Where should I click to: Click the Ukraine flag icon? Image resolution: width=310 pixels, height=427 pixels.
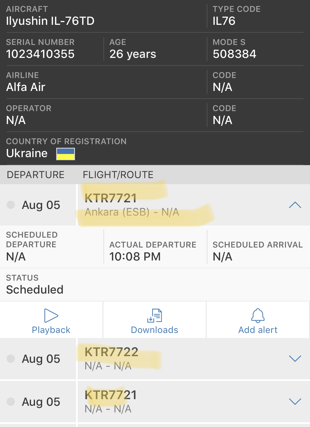pyautogui.click(x=66, y=154)
